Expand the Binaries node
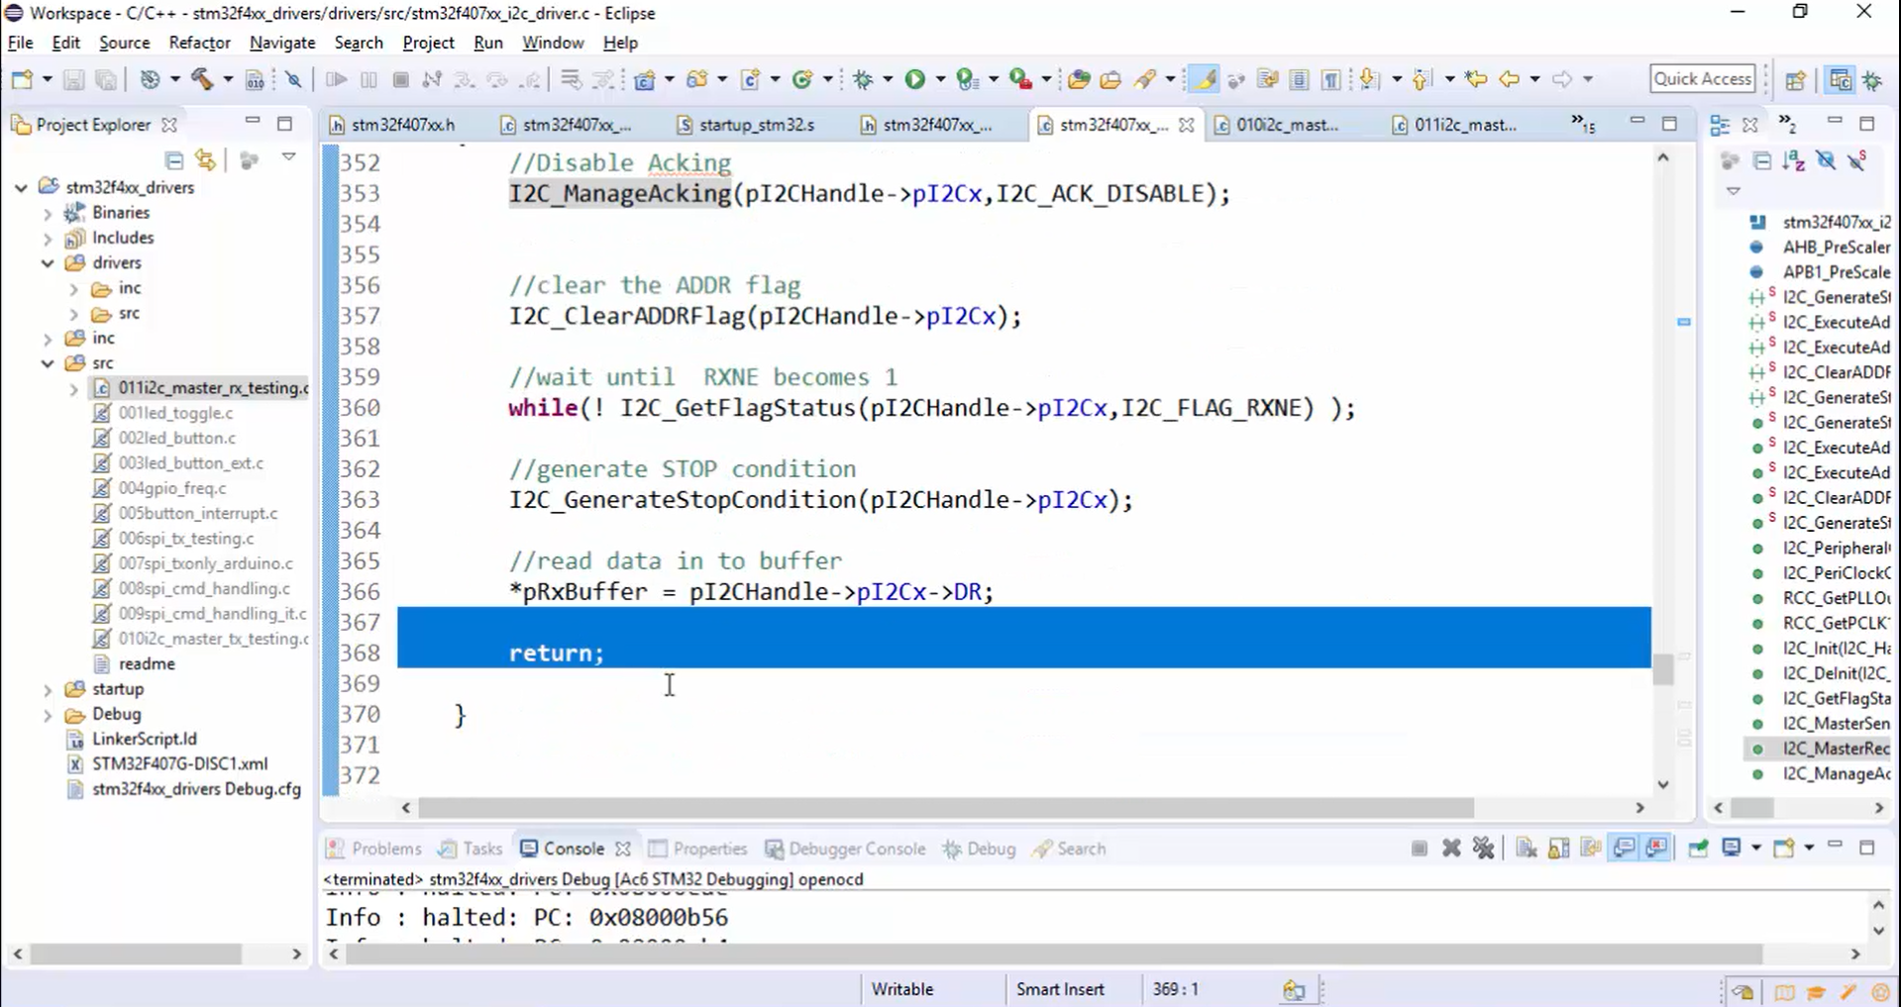 48,213
